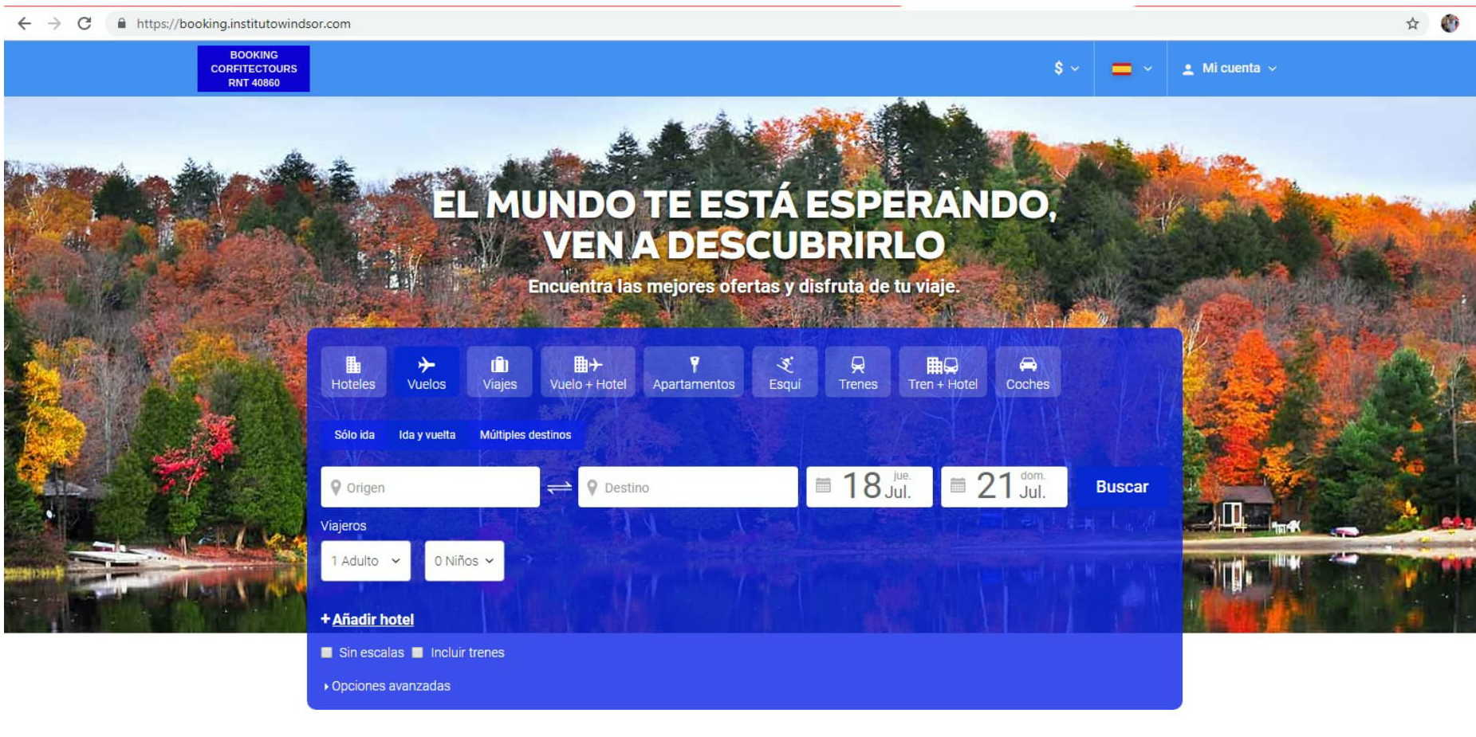
Task: Open the 1 Adulto dropdown
Action: click(x=366, y=561)
